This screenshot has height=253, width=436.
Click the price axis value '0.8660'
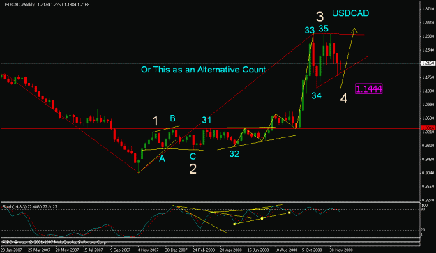click(x=428, y=187)
